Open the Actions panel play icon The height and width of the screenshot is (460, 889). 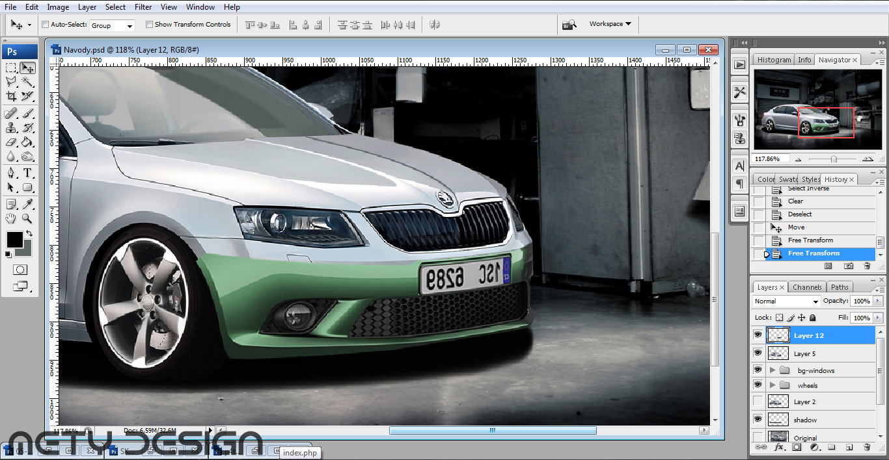739,64
